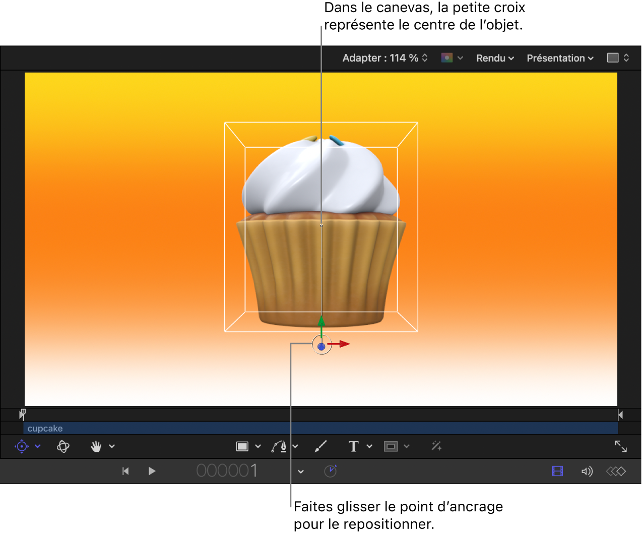Screen dimensions: 642x534
Task: Select the cupcake bar in mini-timeline
Action: point(320,428)
